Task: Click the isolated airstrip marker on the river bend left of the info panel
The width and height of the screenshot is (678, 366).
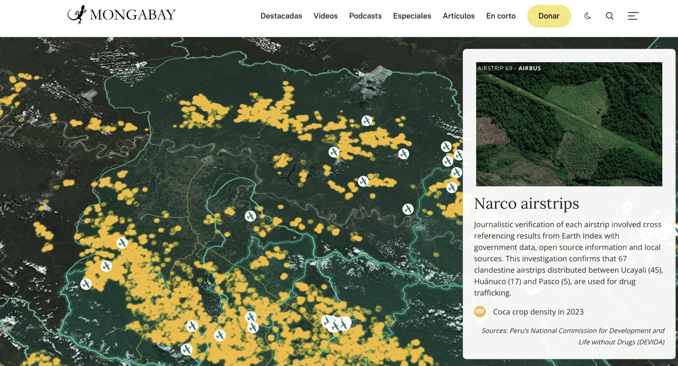Action: pos(408,209)
